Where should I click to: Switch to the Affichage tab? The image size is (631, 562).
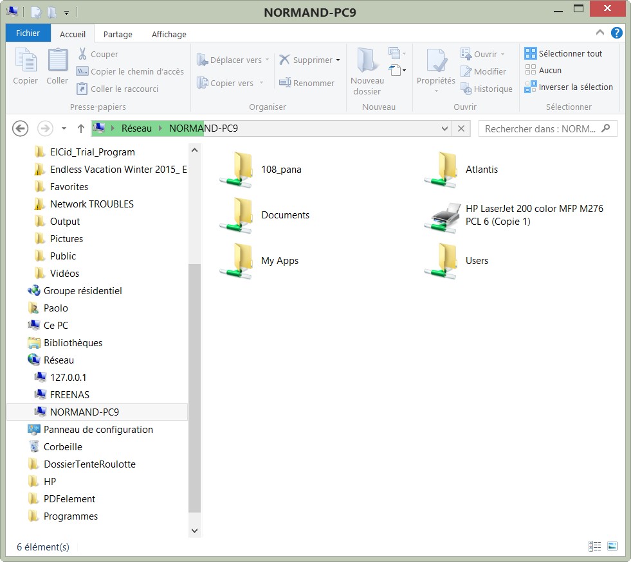[169, 35]
